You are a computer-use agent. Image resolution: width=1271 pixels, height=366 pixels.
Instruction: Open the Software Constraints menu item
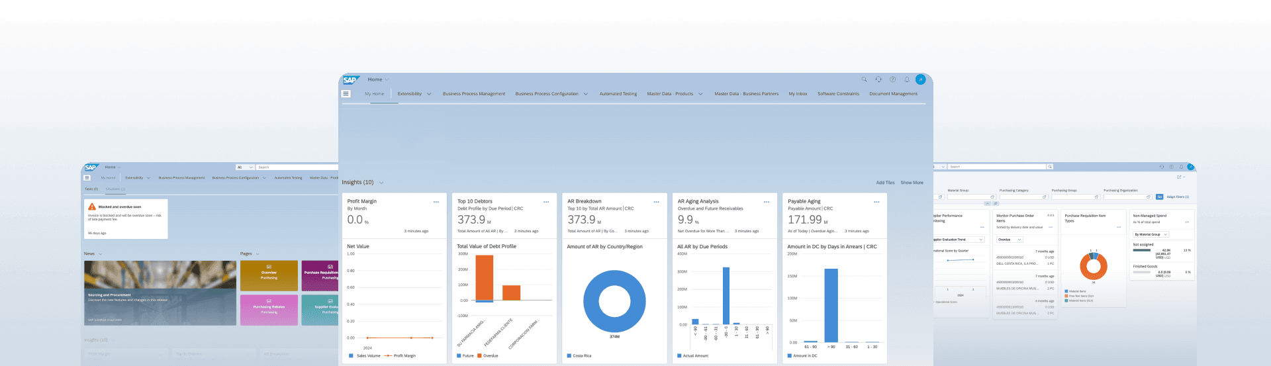tap(838, 94)
